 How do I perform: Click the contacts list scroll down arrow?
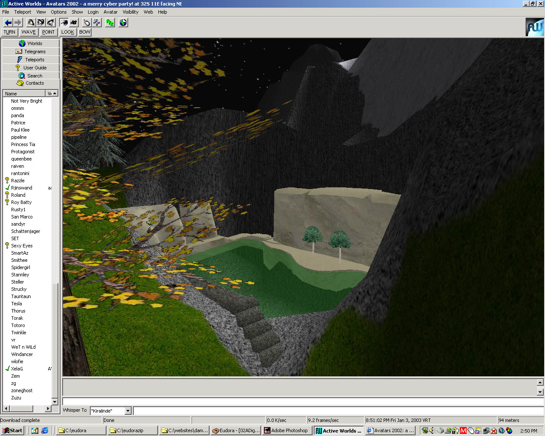[54, 402]
